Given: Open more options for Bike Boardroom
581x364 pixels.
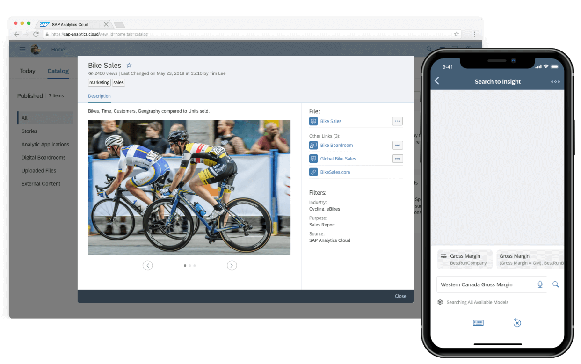Looking at the screenshot, I should pyautogui.click(x=398, y=145).
